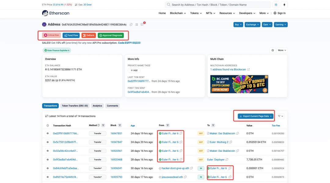The height and width of the screenshot is (183, 330).
Task: Open block 16947851 link
Action: click(x=116, y=133)
